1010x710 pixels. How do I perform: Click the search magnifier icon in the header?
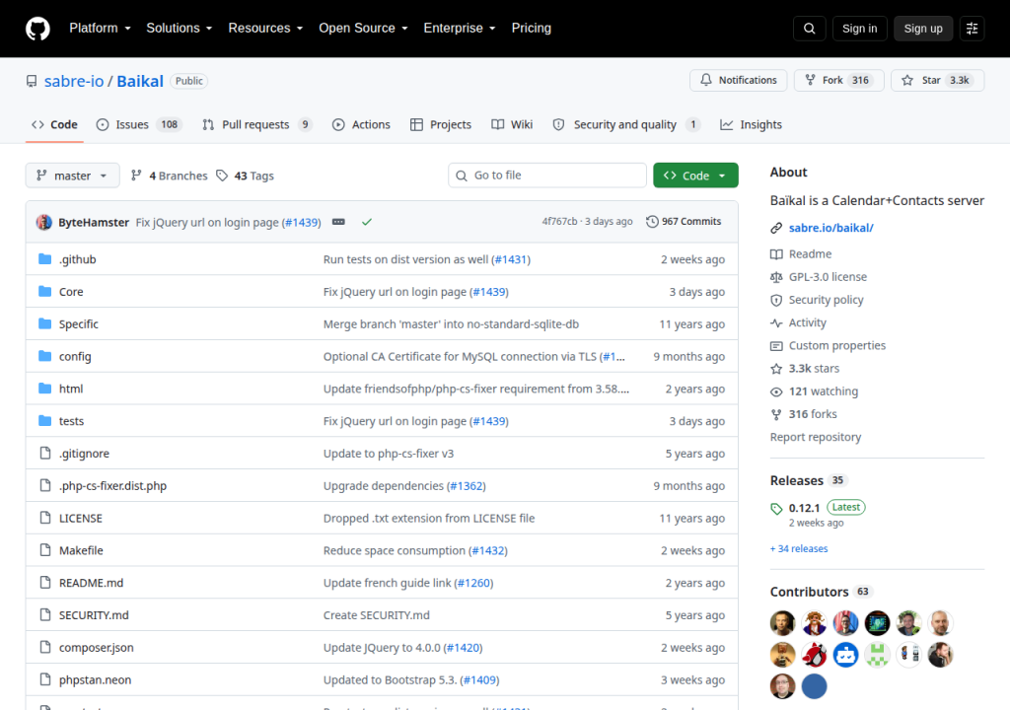809,29
